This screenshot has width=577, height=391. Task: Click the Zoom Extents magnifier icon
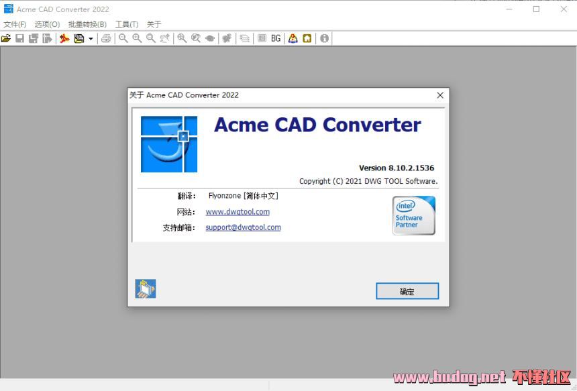[182, 38]
